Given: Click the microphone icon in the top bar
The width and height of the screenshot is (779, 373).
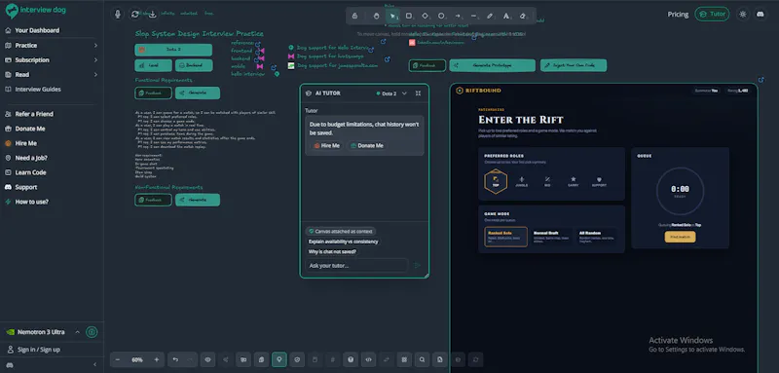Looking at the screenshot, I should (118, 14).
